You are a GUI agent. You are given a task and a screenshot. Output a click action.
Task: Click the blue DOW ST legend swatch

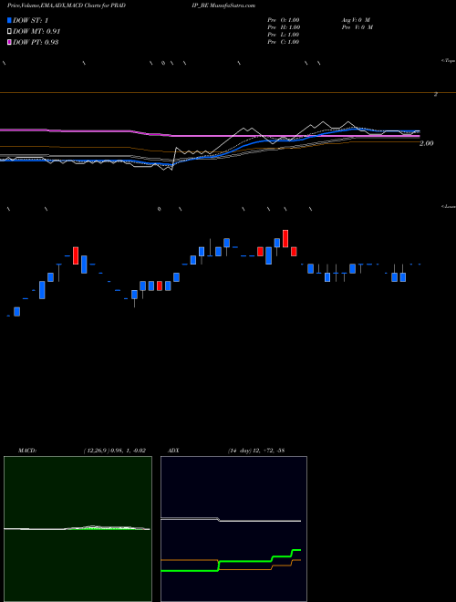[10, 20]
